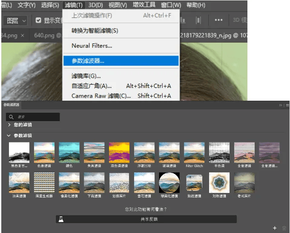Select the 失真滤镜 filter thumbnail
The height and width of the screenshot is (233, 290).
tap(94, 152)
